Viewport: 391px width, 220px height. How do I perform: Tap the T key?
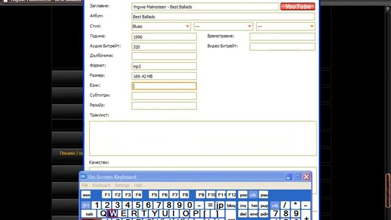click(144, 214)
